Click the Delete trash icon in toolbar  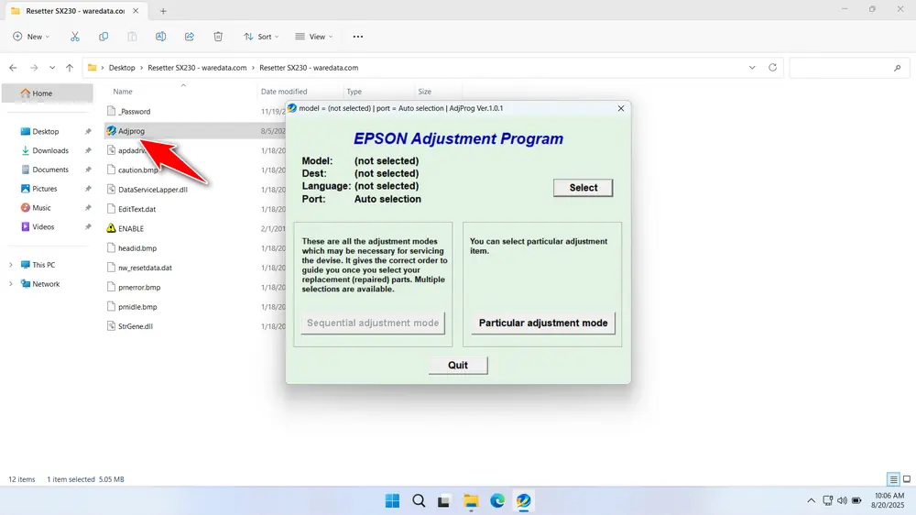click(218, 37)
